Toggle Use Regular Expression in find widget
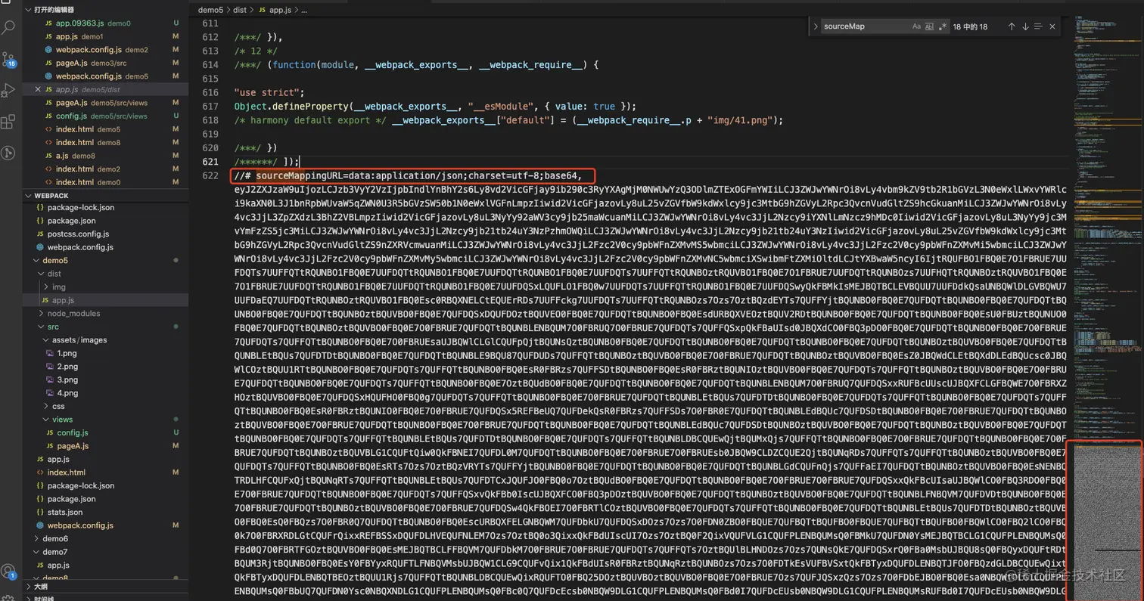1144x601 pixels. (x=943, y=26)
